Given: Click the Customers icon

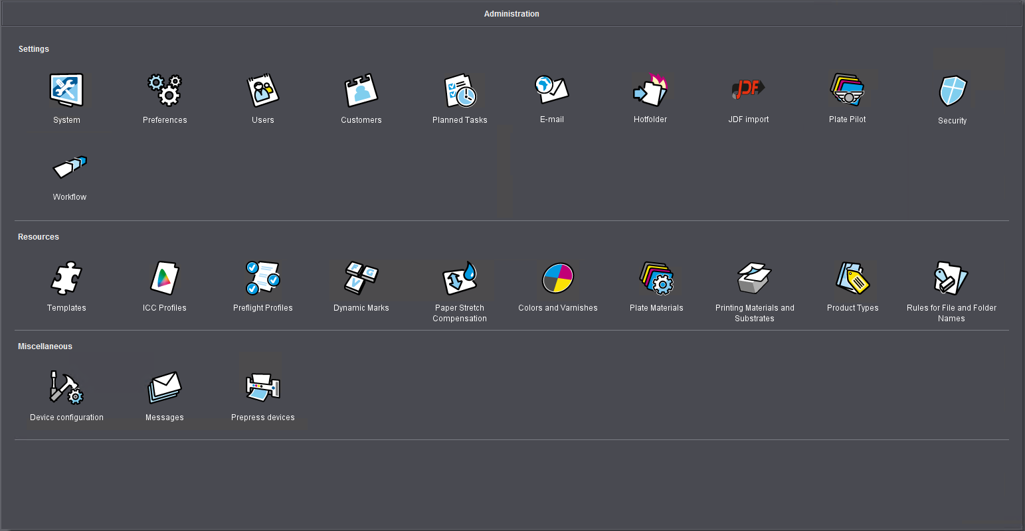Looking at the screenshot, I should click(361, 91).
